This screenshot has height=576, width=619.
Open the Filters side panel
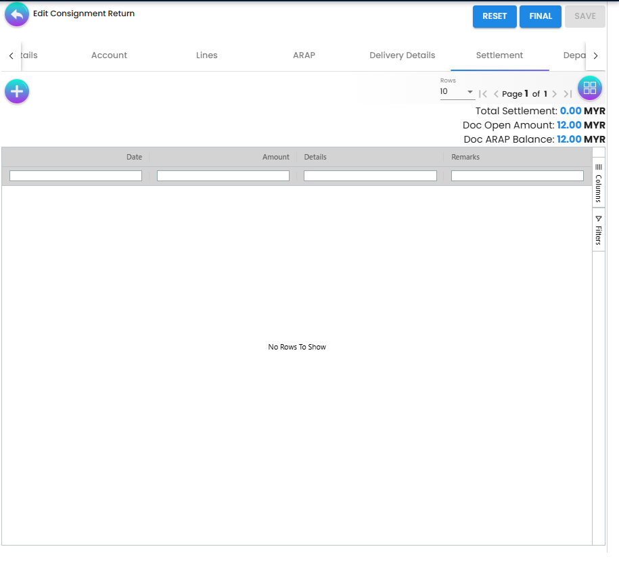[x=598, y=228]
